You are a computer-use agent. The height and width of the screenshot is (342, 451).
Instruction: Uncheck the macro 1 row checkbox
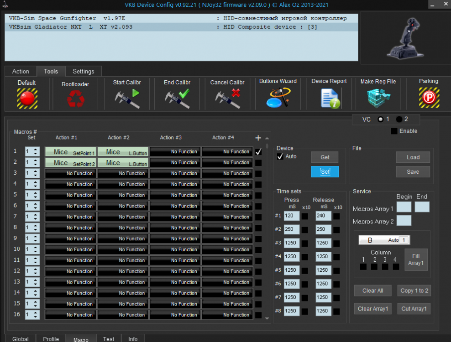tap(258, 152)
